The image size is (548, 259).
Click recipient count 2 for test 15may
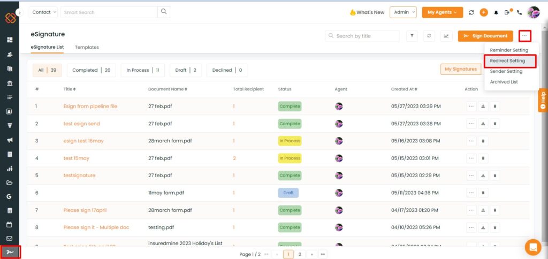(234, 158)
